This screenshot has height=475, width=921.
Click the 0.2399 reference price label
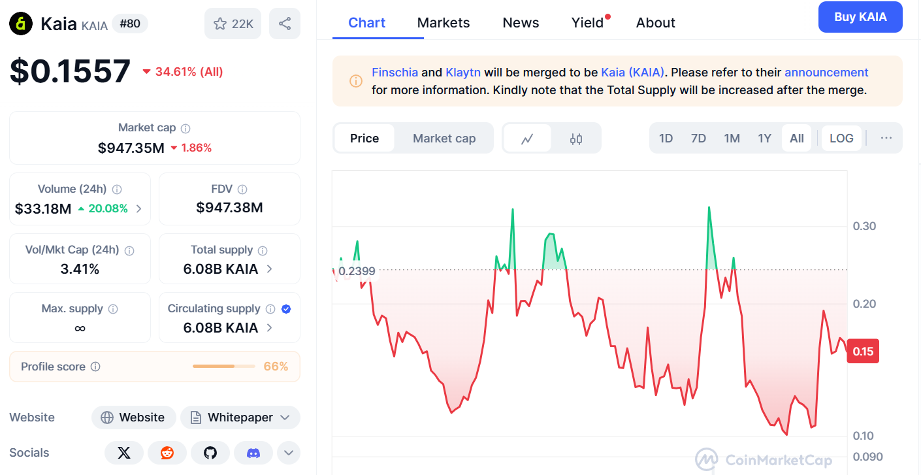(357, 271)
